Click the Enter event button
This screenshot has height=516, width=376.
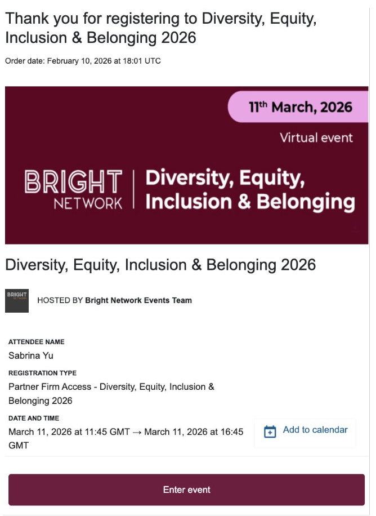[x=186, y=490]
